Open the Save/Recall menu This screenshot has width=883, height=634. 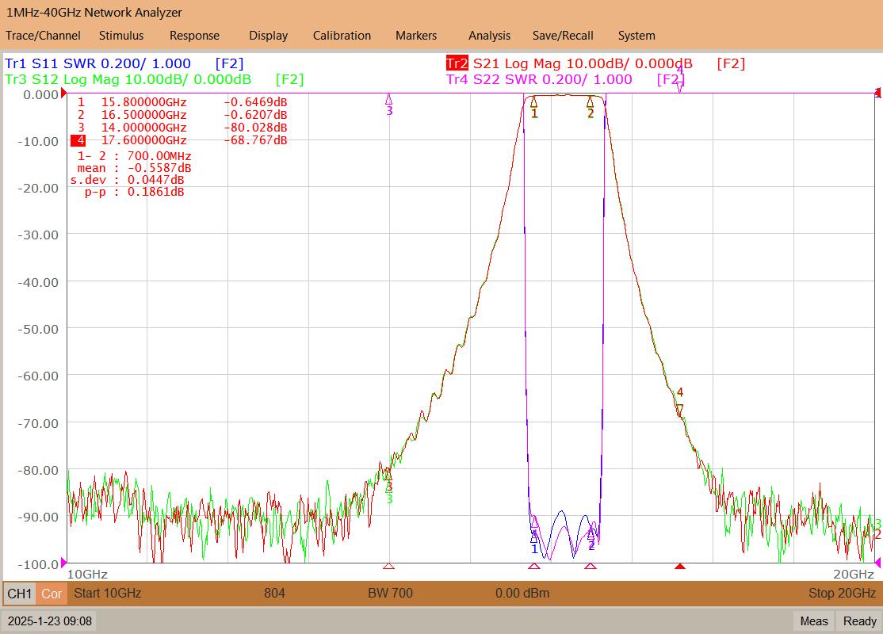pyautogui.click(x=563, y=36)
